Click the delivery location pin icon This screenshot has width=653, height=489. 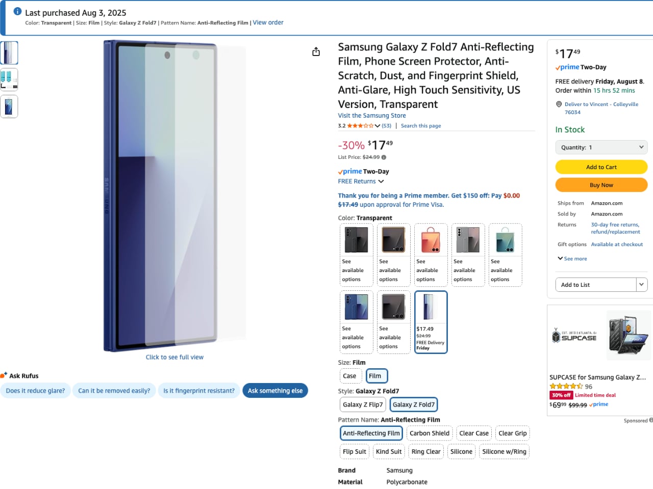(x=559, y=104)
